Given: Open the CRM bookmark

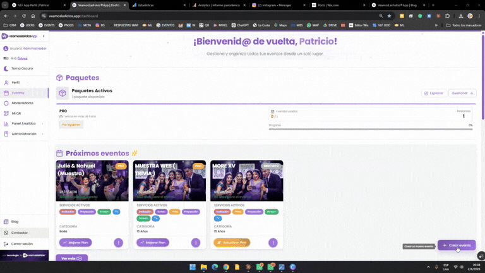Looking at the screenshot, I should [x=10, y=25].
